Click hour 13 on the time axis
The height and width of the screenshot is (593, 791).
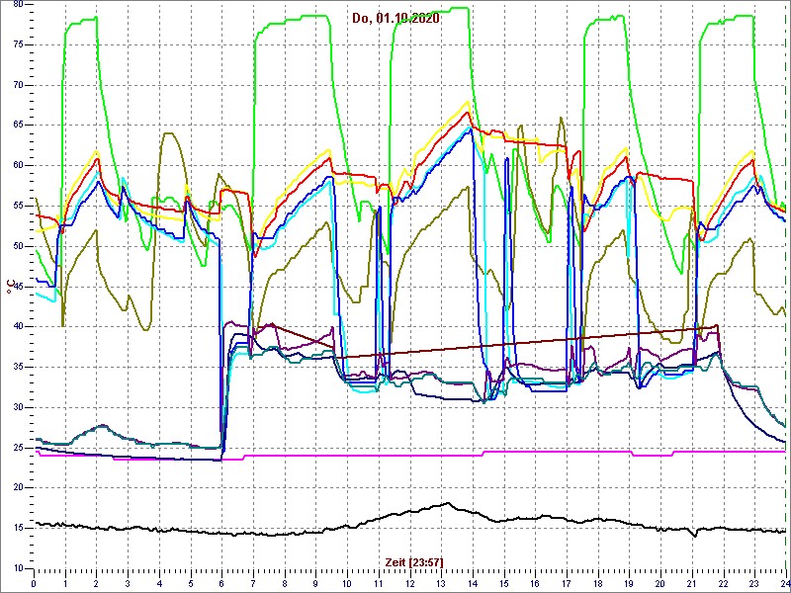(441, 583)
